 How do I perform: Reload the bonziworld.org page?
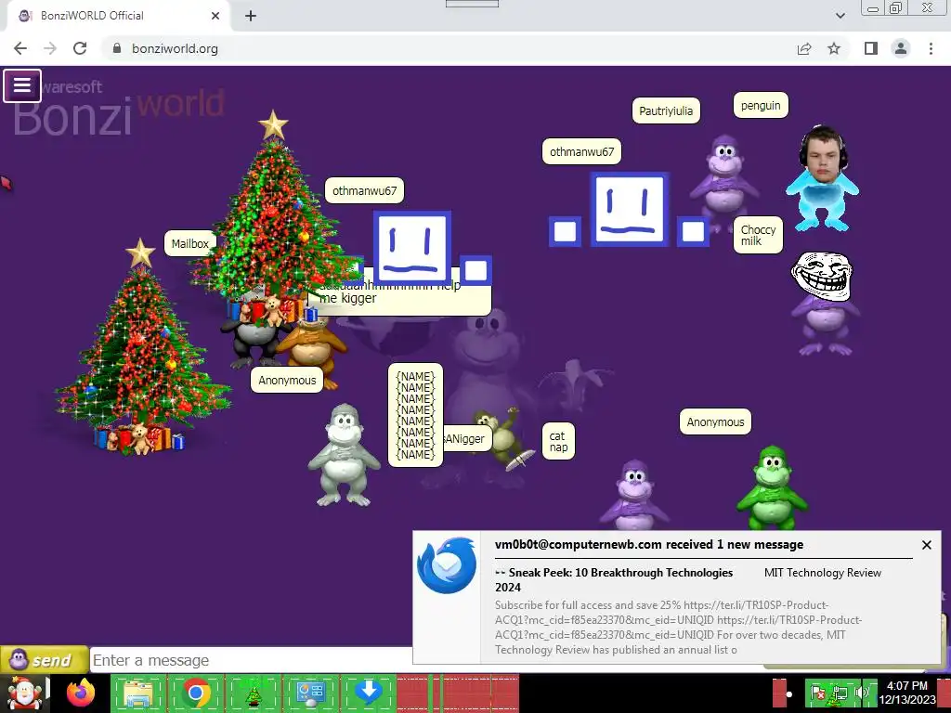pos(80,48)
